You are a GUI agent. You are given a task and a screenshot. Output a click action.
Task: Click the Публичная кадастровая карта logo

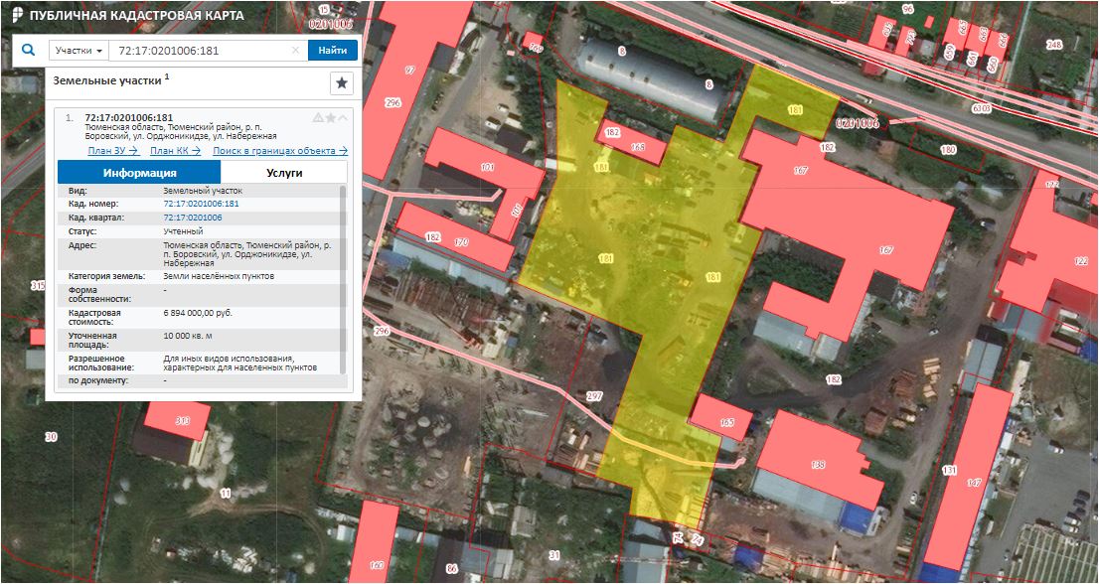123,17
